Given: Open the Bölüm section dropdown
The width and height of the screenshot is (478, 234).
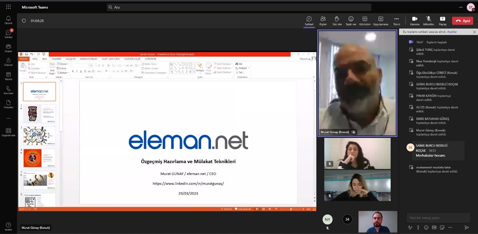Looking at the screenshot, I should click(63, 73).
